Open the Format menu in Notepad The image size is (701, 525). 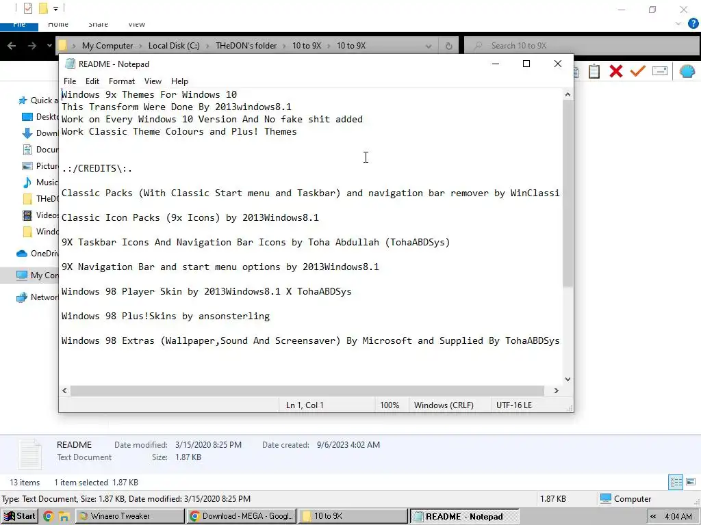click(x=122, y=81)
